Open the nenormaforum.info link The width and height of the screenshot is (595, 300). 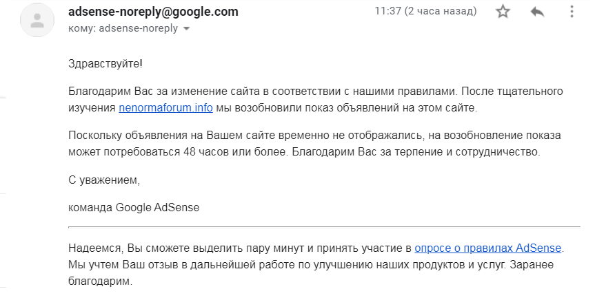165,108
